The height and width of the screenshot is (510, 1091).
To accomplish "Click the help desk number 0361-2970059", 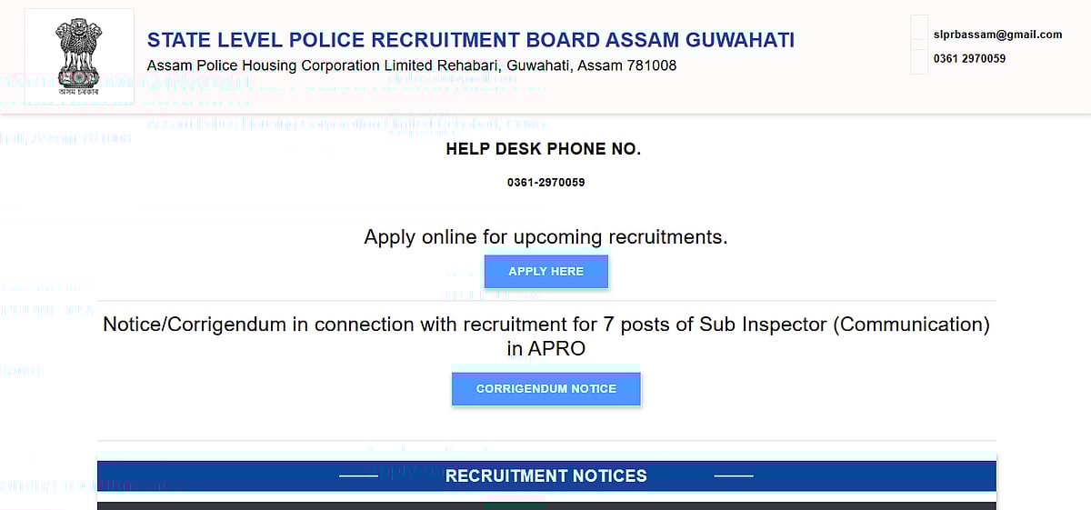I will coord(545,183).
